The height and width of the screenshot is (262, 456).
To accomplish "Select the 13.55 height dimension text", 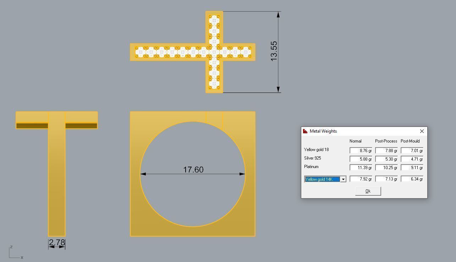I will (x=274, y=51).
